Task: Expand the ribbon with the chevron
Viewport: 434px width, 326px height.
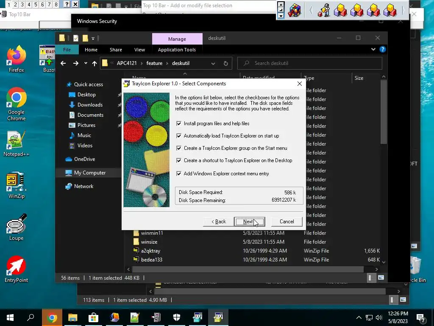Action: [x=373, y=49]
